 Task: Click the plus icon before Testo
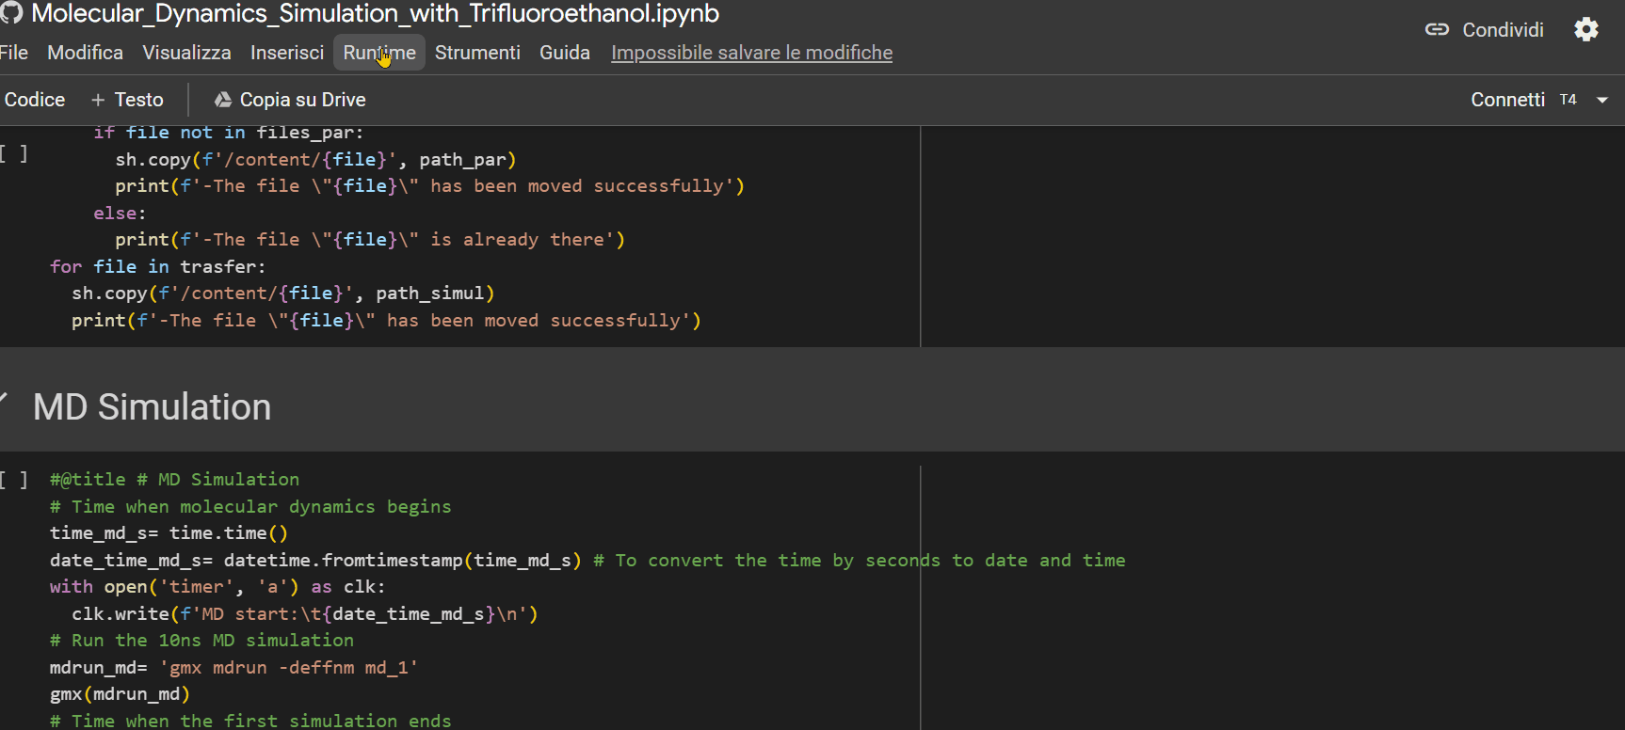point(98,100)
